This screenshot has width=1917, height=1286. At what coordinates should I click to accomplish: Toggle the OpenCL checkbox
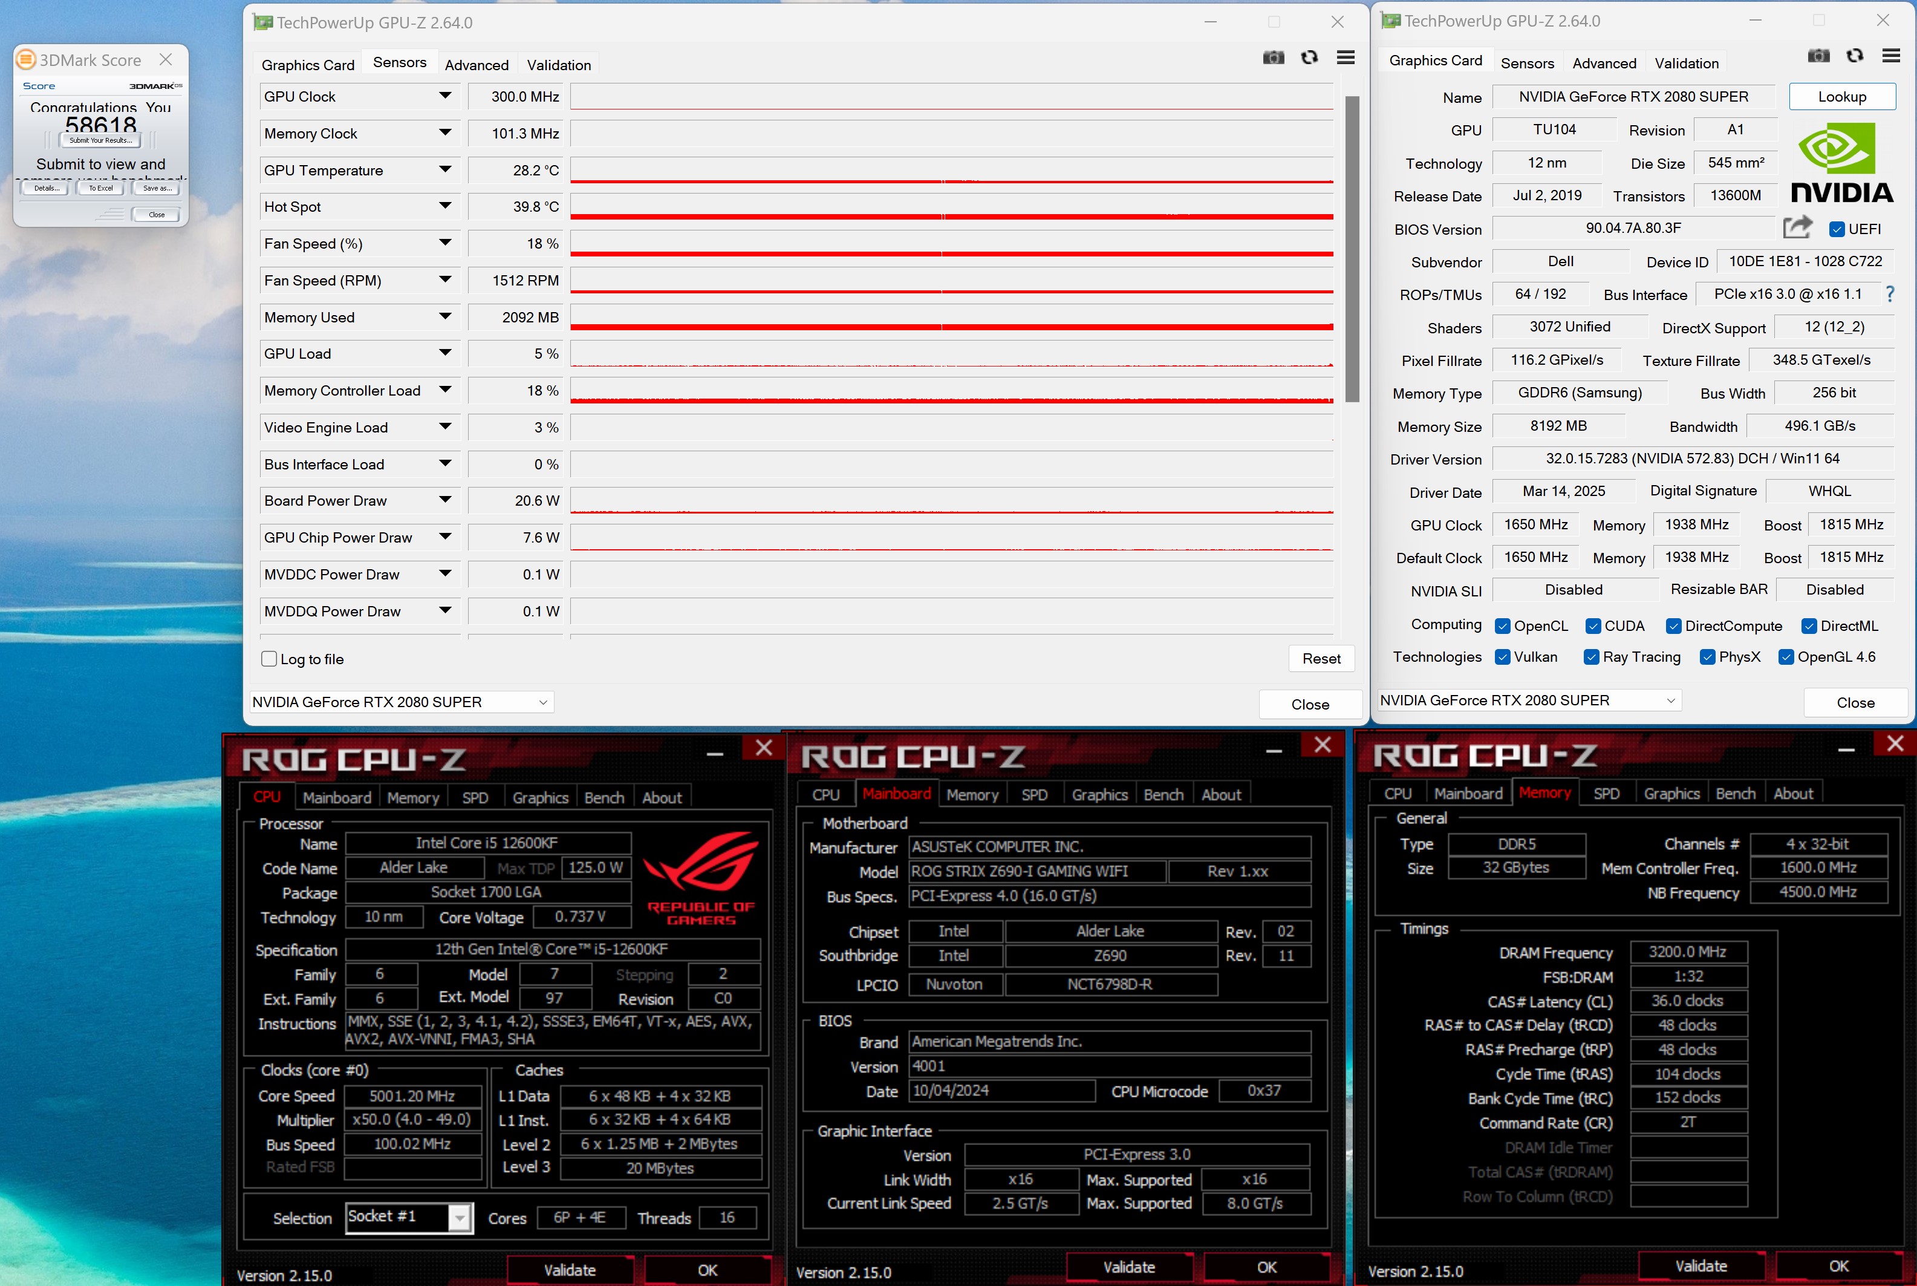pyautogui.click(x=1502, y=626)
